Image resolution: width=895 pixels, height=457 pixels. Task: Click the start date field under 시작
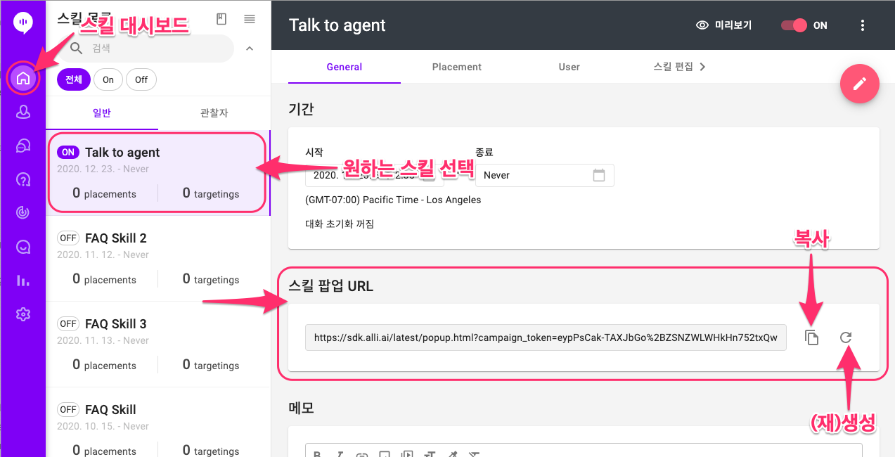374,175
